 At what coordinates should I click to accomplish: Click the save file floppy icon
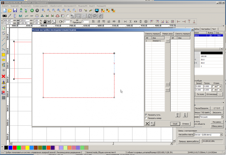[x=15, y=11]
